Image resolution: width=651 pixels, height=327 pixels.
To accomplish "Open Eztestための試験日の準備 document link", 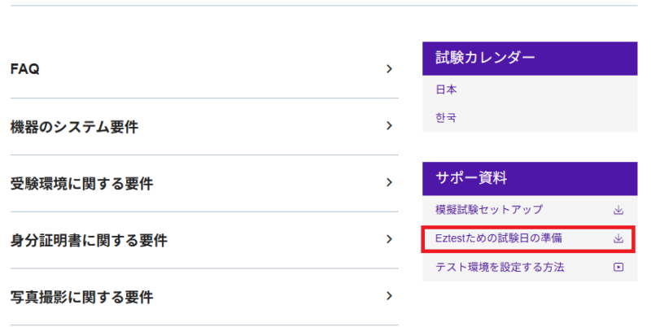I will [x=498, y=238].
